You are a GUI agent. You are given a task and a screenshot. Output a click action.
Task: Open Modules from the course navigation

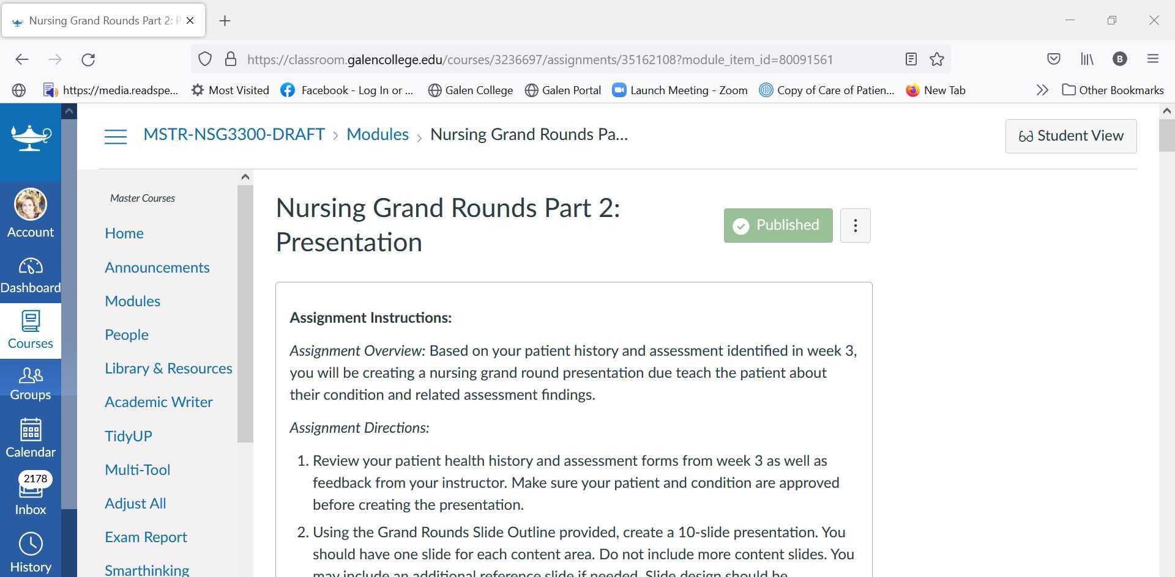[x=132, y=301]
